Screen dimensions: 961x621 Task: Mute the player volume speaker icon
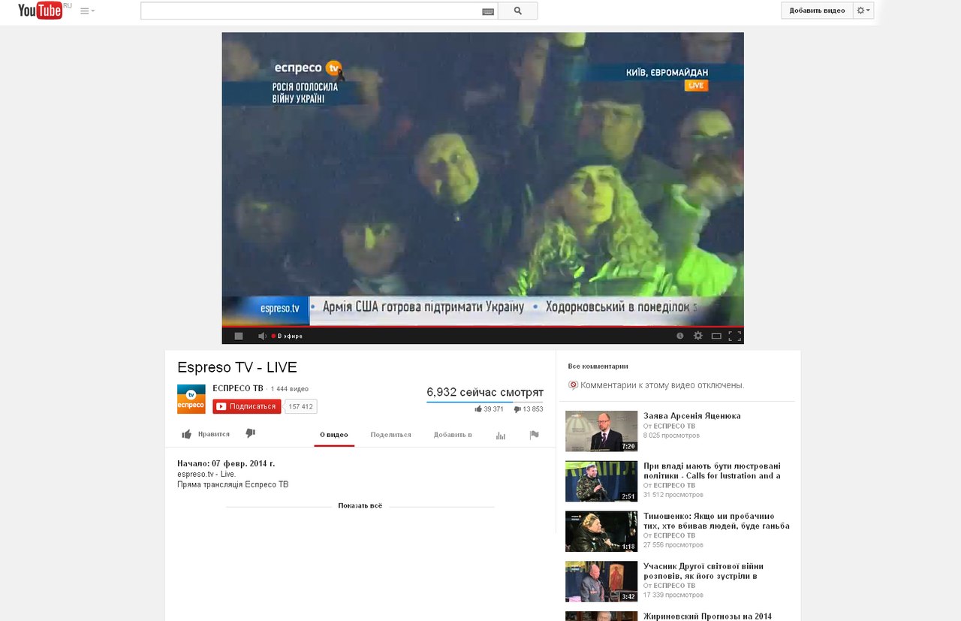[262, 336]
